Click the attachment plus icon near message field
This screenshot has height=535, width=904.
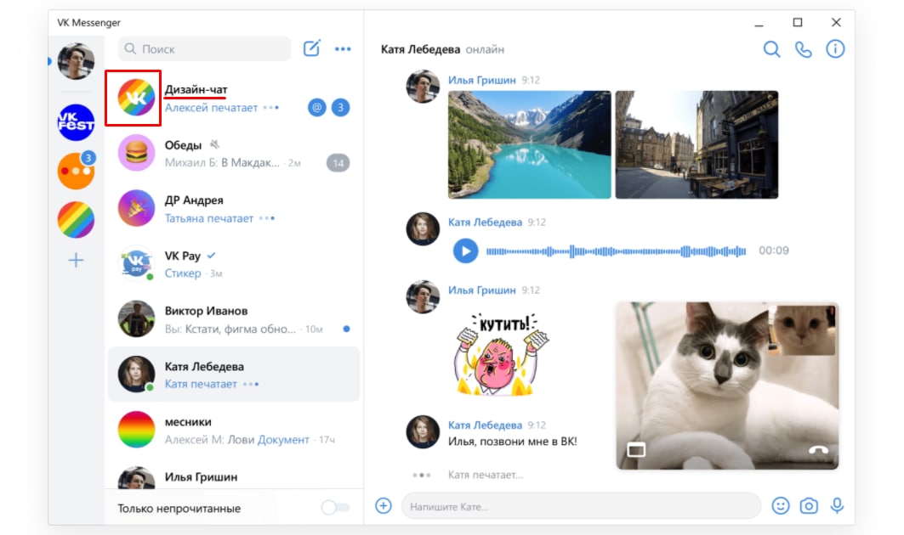point(384,505)
